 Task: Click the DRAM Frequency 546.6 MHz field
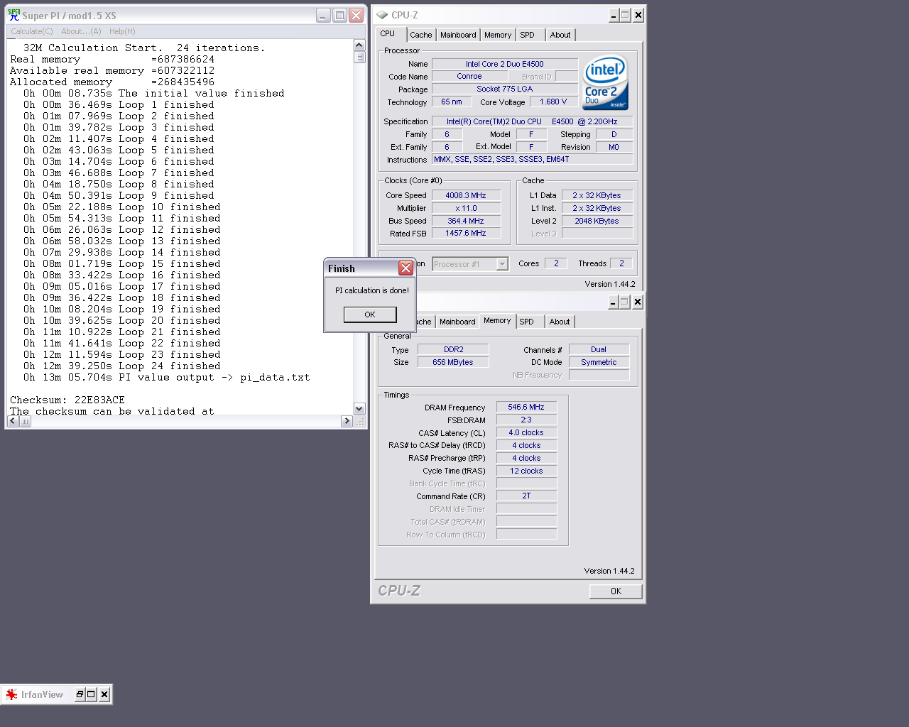coord(526,408)
